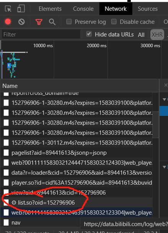Select the view?aid=89441613&cid=152796906 request
This screenshot has width=168, height=233.
click(x=76, y=192)
